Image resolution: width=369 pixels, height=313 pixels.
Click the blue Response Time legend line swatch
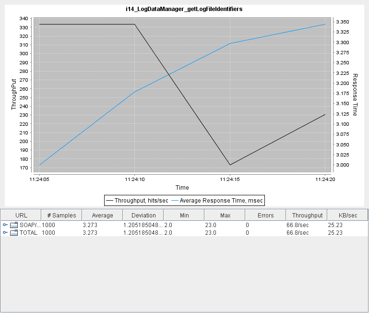click(x=175, y=201)
